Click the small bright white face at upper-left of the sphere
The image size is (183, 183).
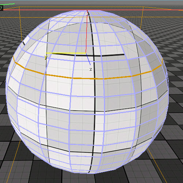pyautogui.click(x=27, y=39)
